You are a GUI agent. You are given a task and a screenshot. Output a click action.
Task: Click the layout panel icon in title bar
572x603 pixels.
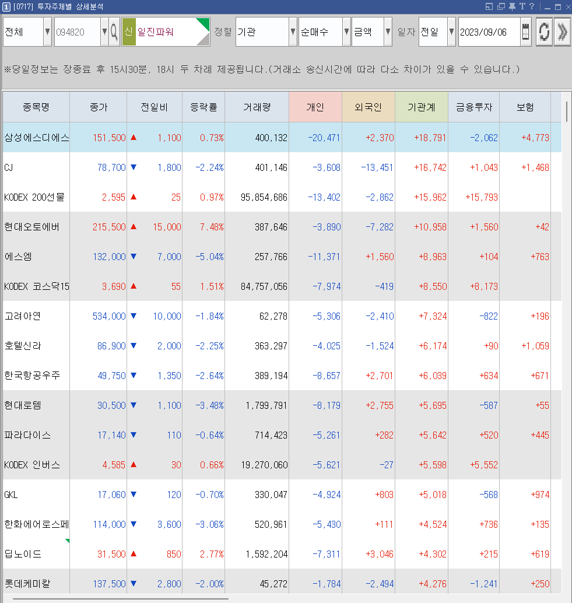(489, 6)
